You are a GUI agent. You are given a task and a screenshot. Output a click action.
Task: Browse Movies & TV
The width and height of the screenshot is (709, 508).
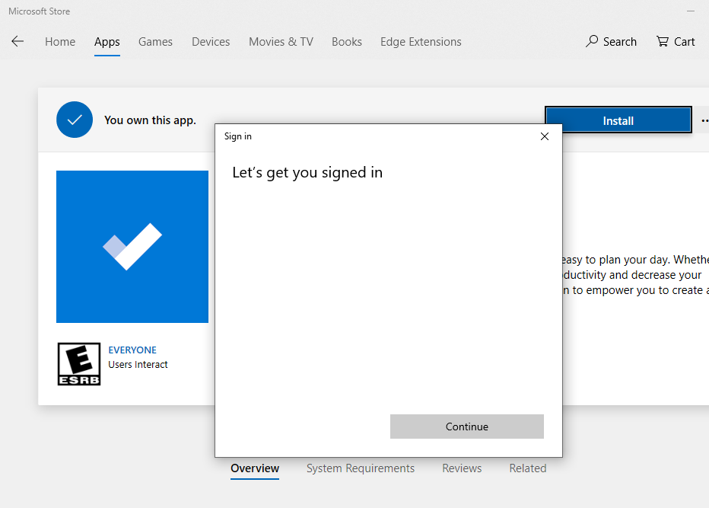pyautogui.click(x=281, y=42)
